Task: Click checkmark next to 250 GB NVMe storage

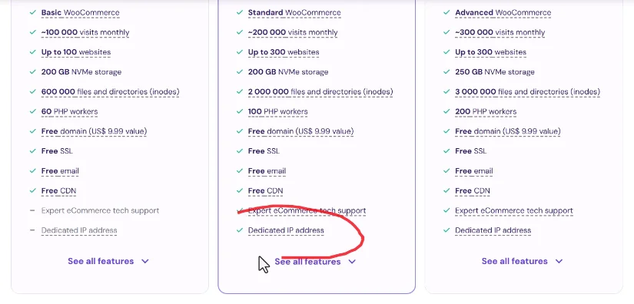Action: 446,72
